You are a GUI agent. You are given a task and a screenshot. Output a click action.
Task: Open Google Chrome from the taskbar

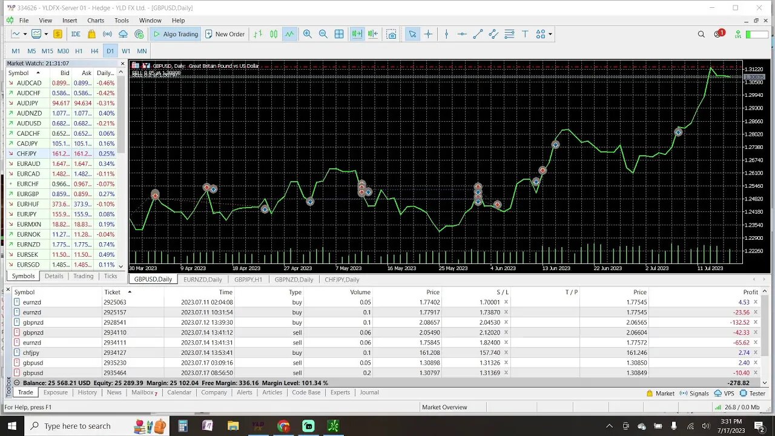283,426
